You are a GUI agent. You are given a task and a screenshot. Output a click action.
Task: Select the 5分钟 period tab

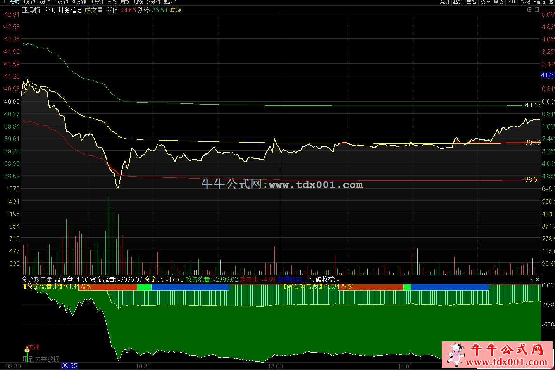[x=44, y=2]
